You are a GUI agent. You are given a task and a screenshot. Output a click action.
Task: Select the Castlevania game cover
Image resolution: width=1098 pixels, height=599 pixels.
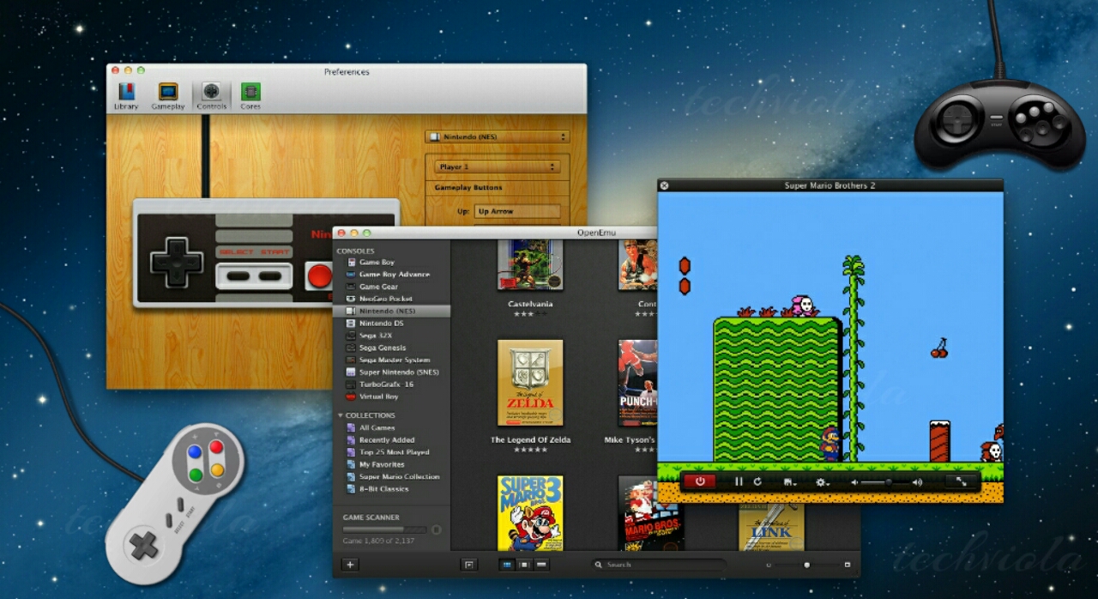click(x=530, y=265)
